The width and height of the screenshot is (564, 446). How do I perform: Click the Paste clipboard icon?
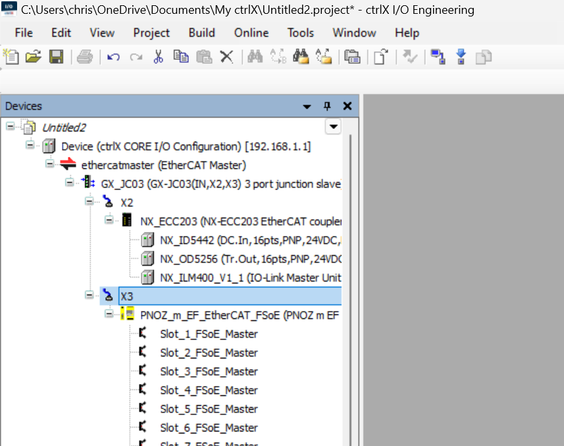click(x=204, y=57)
